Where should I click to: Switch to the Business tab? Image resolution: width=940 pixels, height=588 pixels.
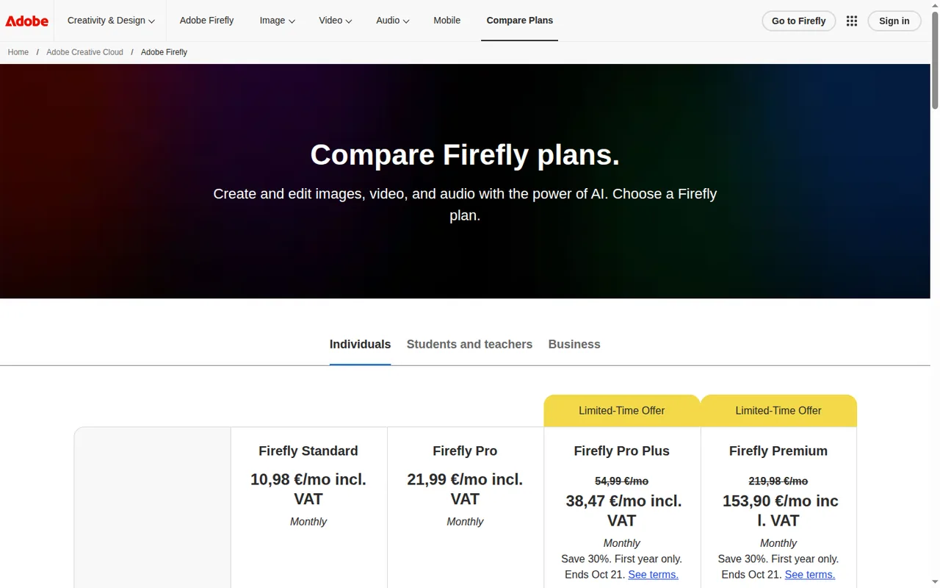point(574,344)
